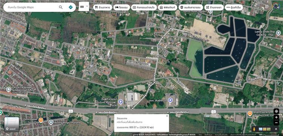Click the search magnifier icon

coord(61,7)
